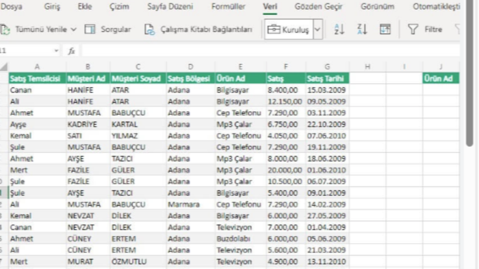Click inside the formula bar
This screenshot has width=479, height=269.
[270, 51]
